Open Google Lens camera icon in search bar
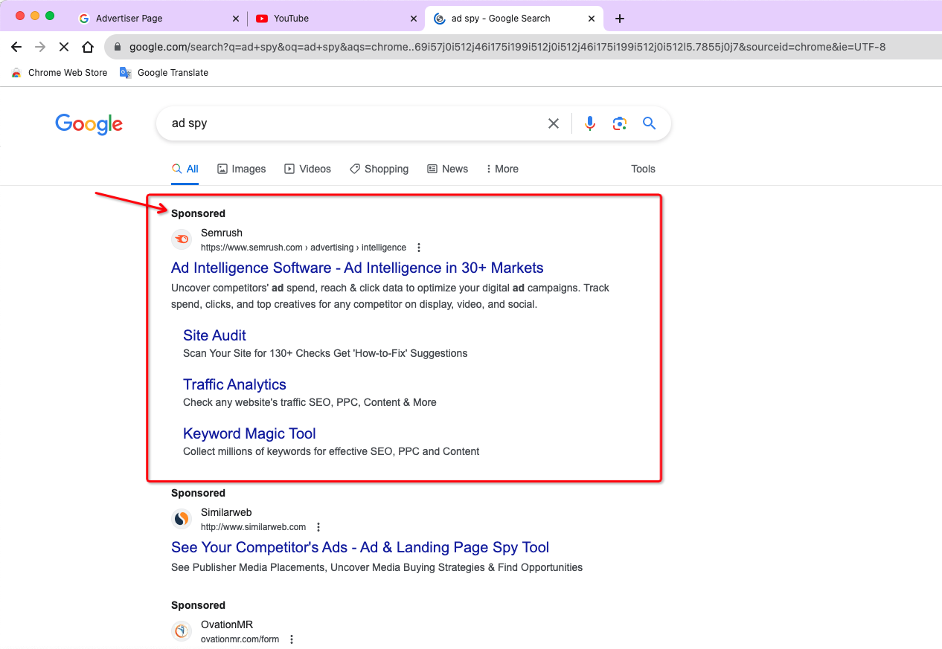The width and height of the screenshot is (942, 649). point(620,123)
